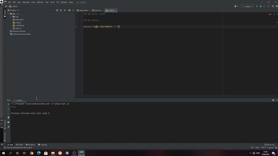Click the green Run button in top toolbar
The width and height of the screenshot is (278, 156).
tap(257, 6)
